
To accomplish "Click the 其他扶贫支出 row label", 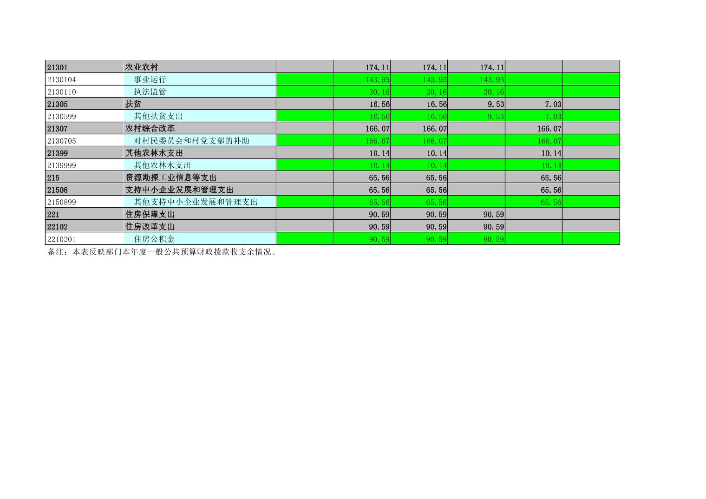I will [158, 116].
